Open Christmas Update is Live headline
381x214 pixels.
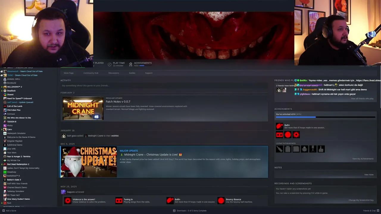point(151,155)
